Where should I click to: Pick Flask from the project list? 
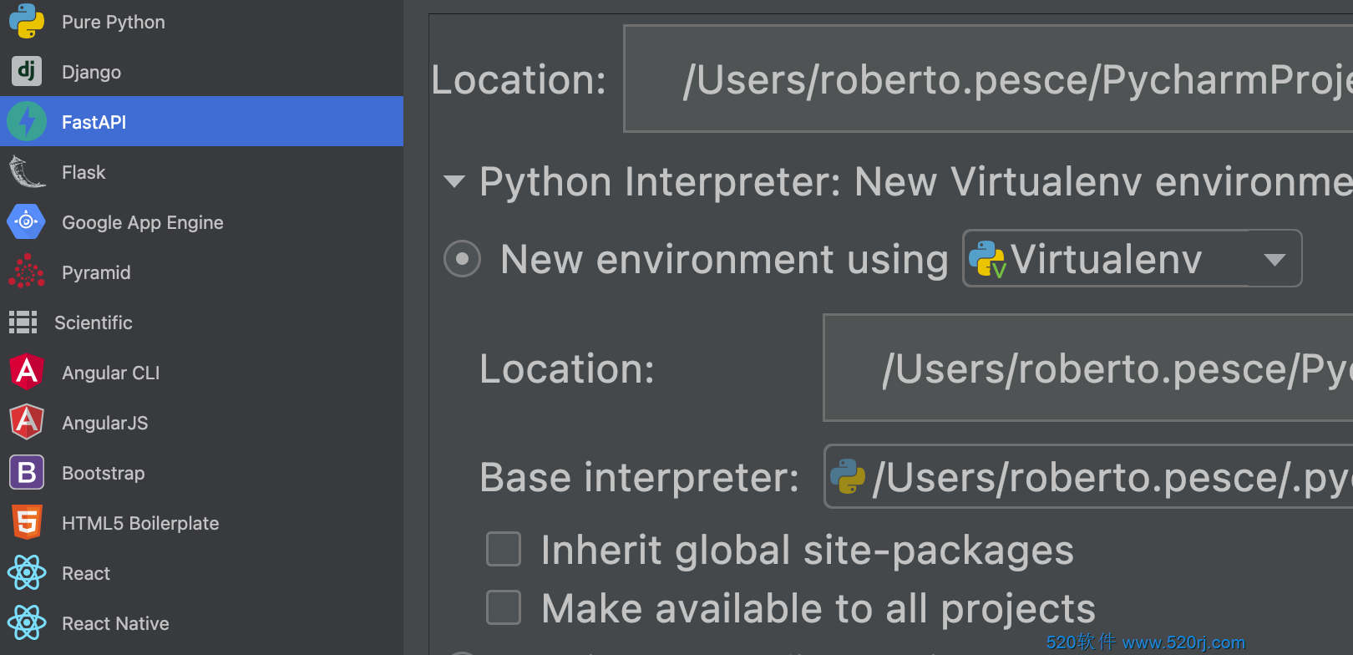coord(201,172)
